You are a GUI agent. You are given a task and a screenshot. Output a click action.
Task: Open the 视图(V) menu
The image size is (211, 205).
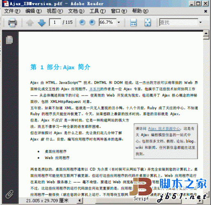(x=55, y=11)
